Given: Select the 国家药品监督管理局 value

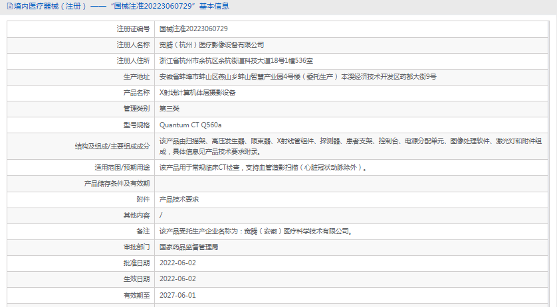Looking at the screenshot, I should point(189,247).
